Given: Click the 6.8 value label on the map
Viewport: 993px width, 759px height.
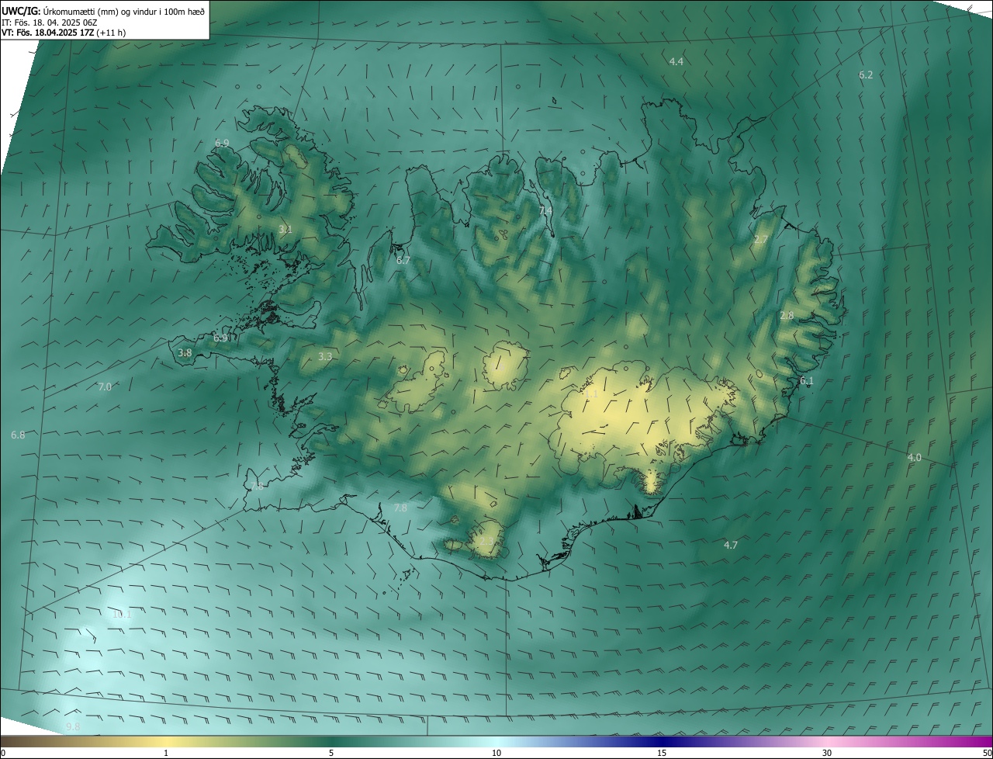Looking at the screenshot, I should pyautogui.click(x=18, y=435).
